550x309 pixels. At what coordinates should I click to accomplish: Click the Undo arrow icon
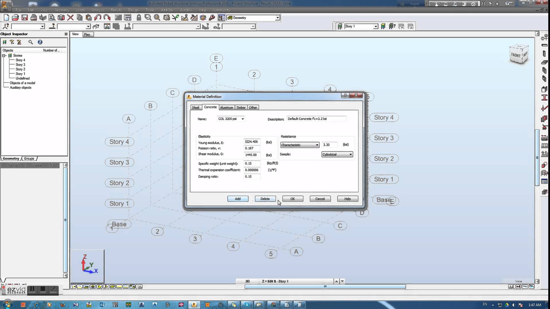(x=97, y=18)
